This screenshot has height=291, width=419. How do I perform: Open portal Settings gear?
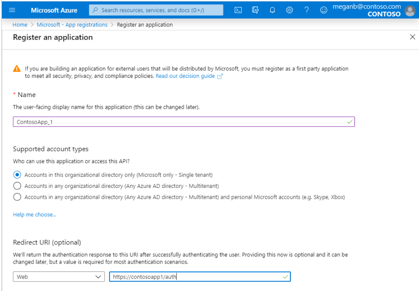point(289,10)
